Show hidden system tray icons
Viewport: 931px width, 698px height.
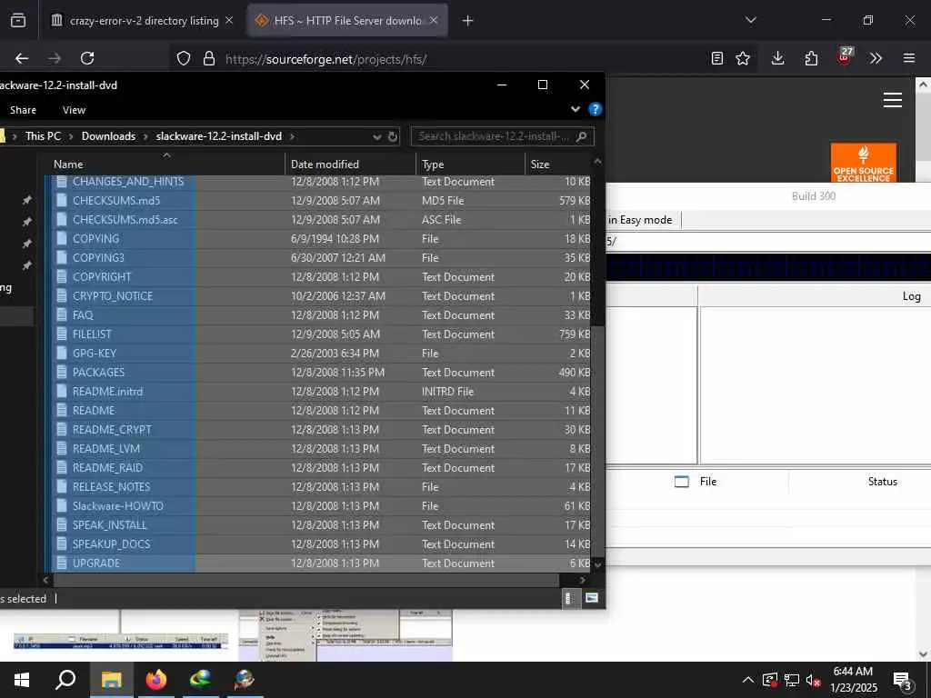(748, 680)
